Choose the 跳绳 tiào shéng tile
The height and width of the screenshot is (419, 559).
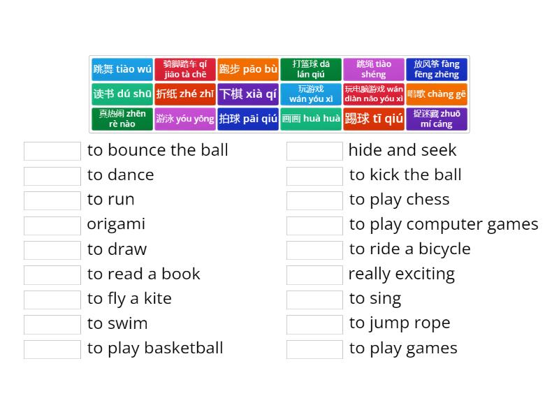tap(374, 69)
